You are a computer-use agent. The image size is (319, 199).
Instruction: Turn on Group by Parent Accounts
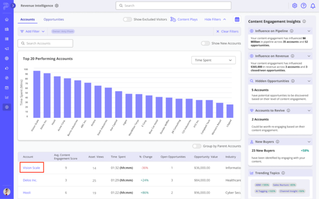click(x=197, y=146)
